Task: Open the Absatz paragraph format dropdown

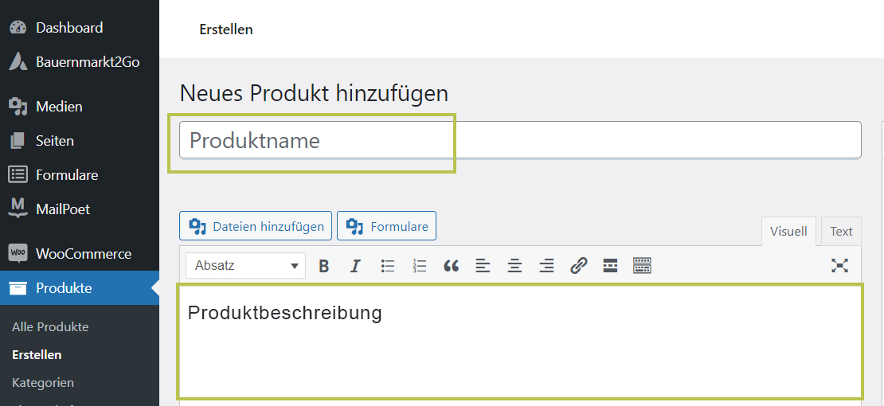Action: [246, 266]
